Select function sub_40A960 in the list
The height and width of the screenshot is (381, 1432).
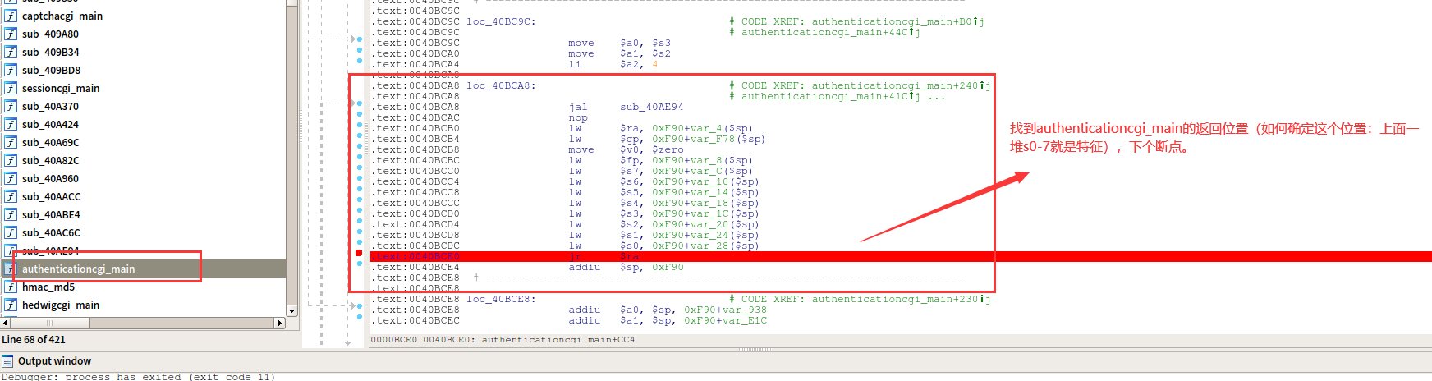tap(50, 178)
